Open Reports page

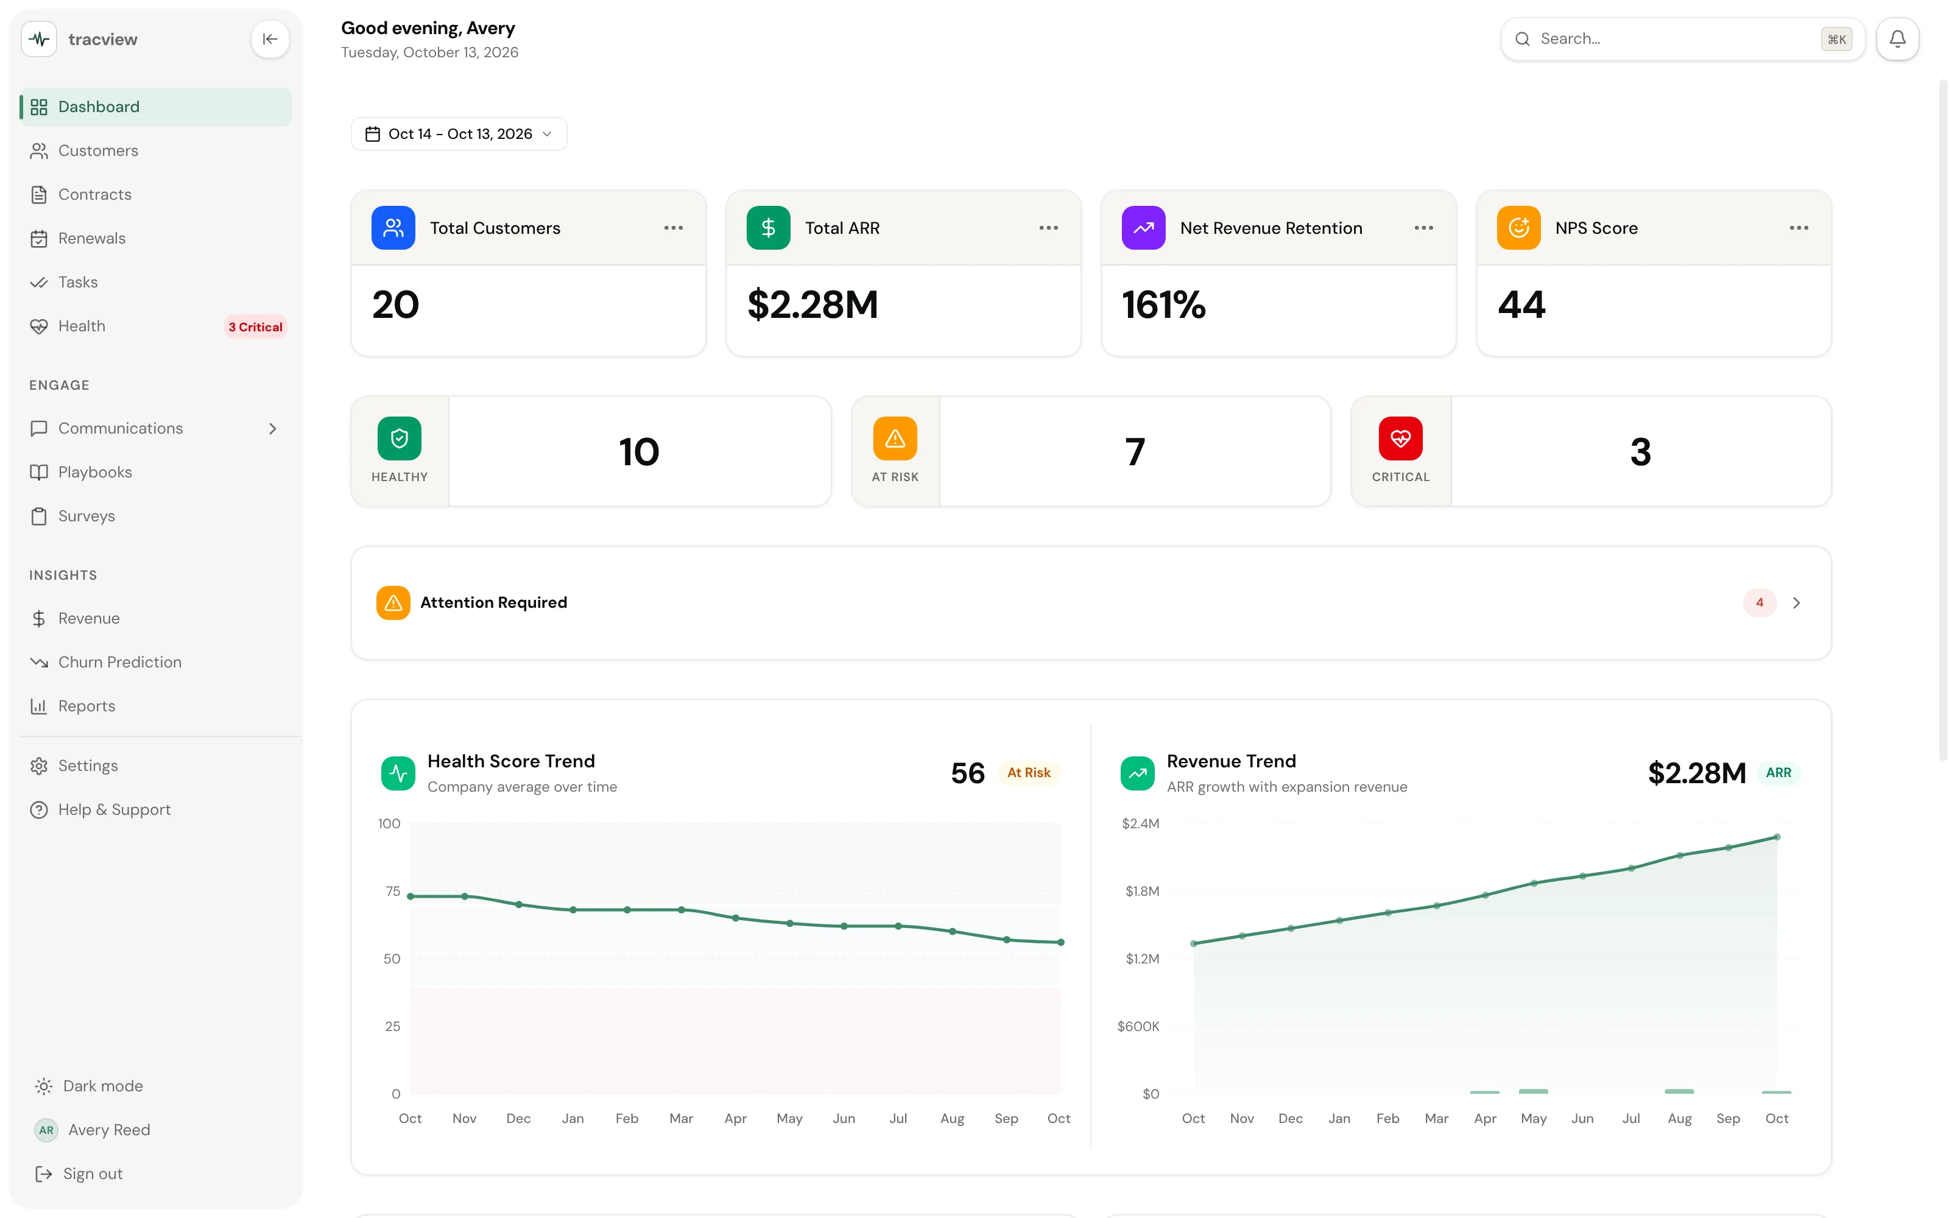(155, 706)
